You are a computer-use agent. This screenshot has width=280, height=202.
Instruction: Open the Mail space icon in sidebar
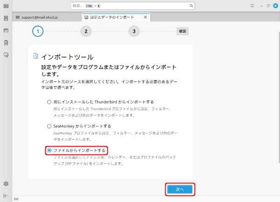click(x=6, y=6)
